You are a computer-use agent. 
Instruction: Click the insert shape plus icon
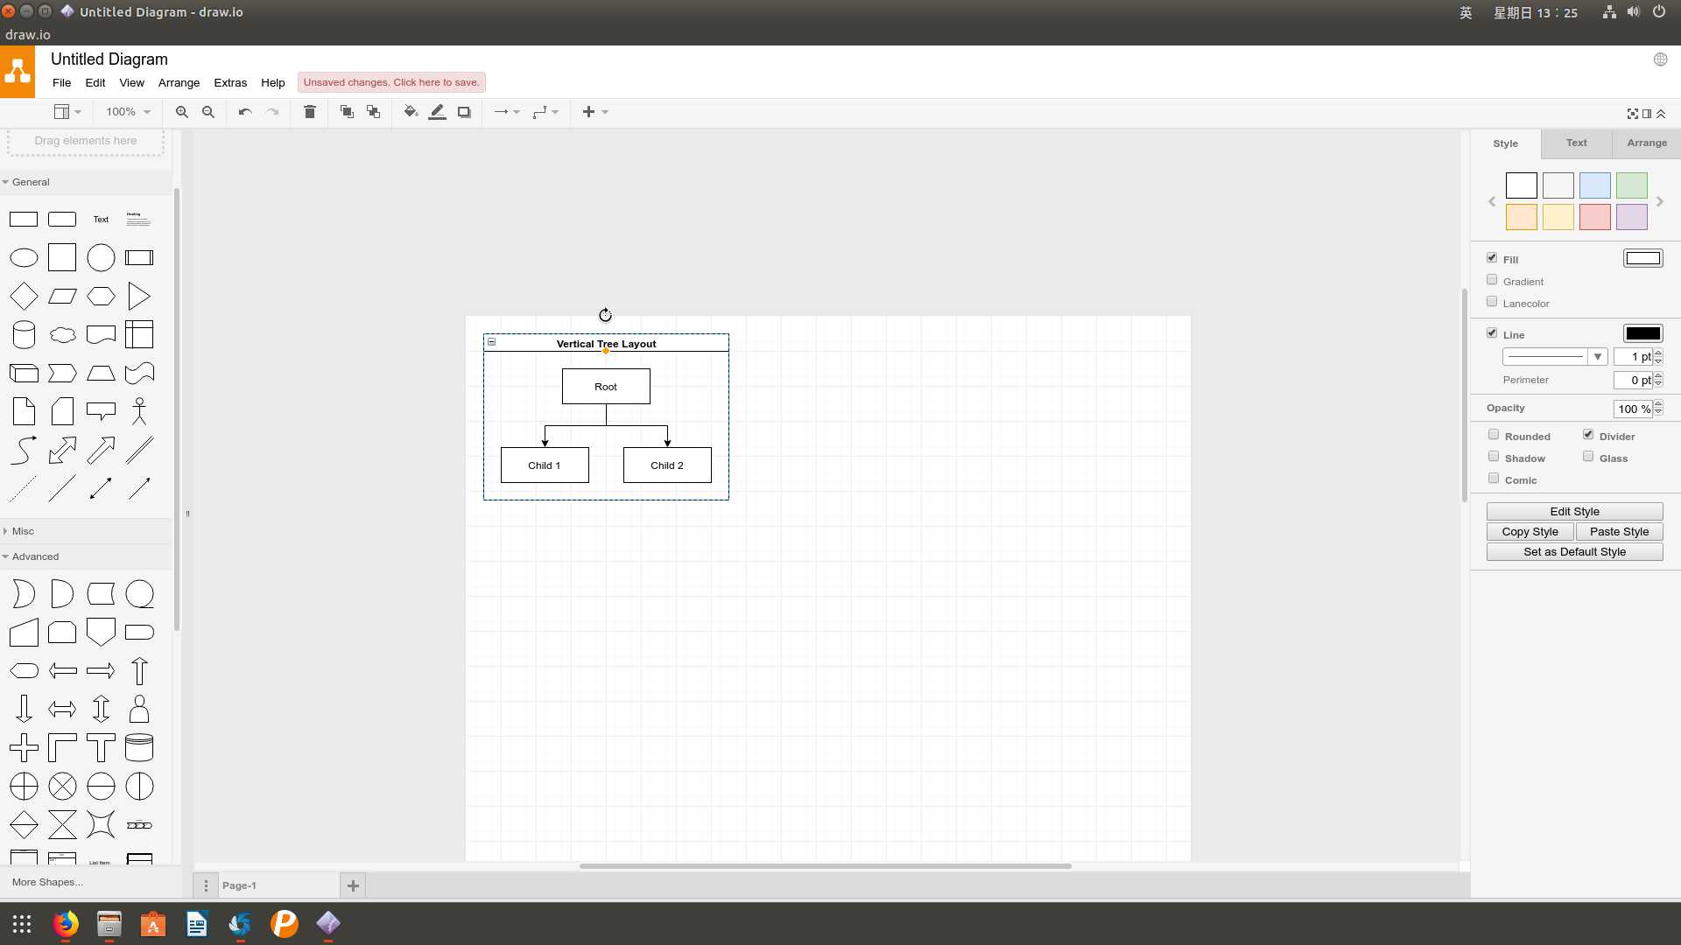587,111
